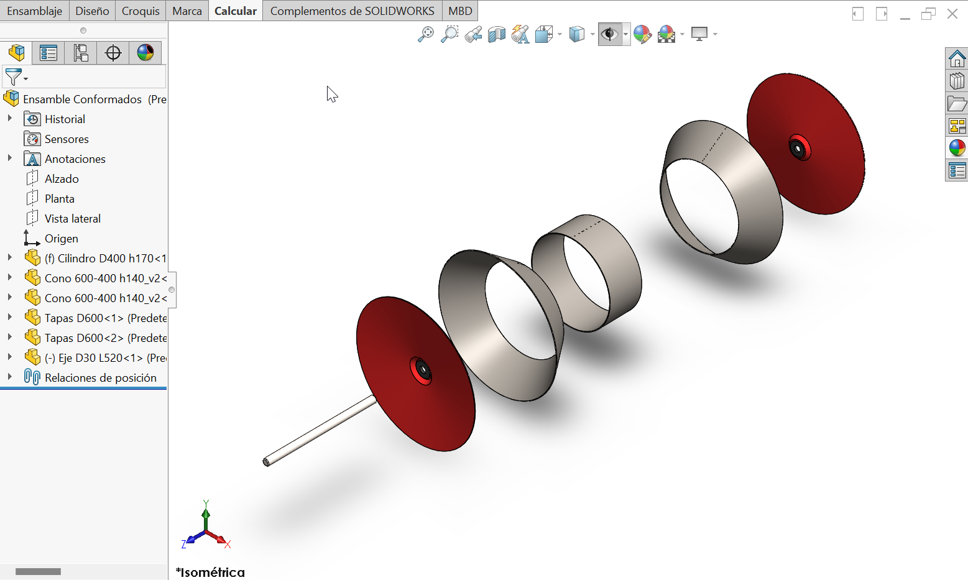Viewport: 968px width, 580px height.
Task: Switch to the Croquis tab
Action: click(141, 11)
